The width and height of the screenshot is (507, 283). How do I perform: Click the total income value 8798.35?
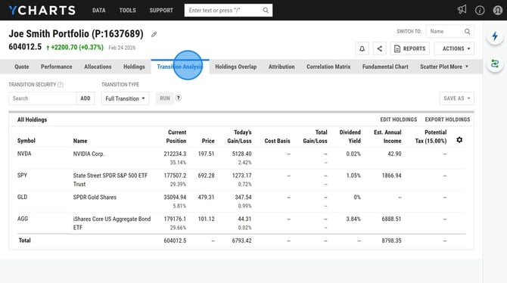(391, 241)
